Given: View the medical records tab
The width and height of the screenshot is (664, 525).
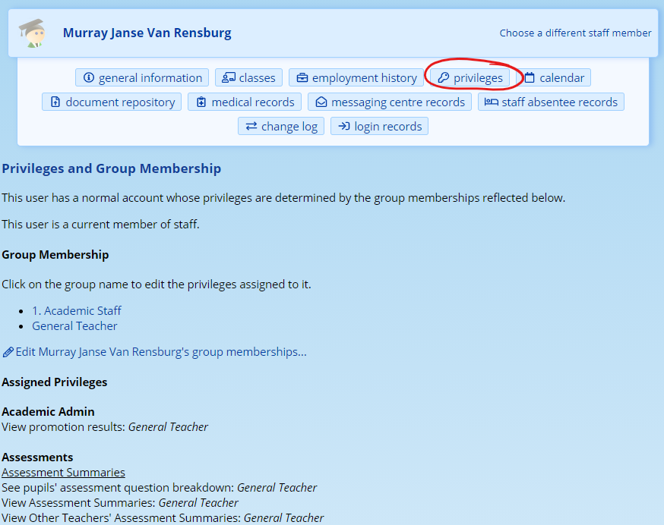Looking at the screenshot, I should tap(245, 102).
